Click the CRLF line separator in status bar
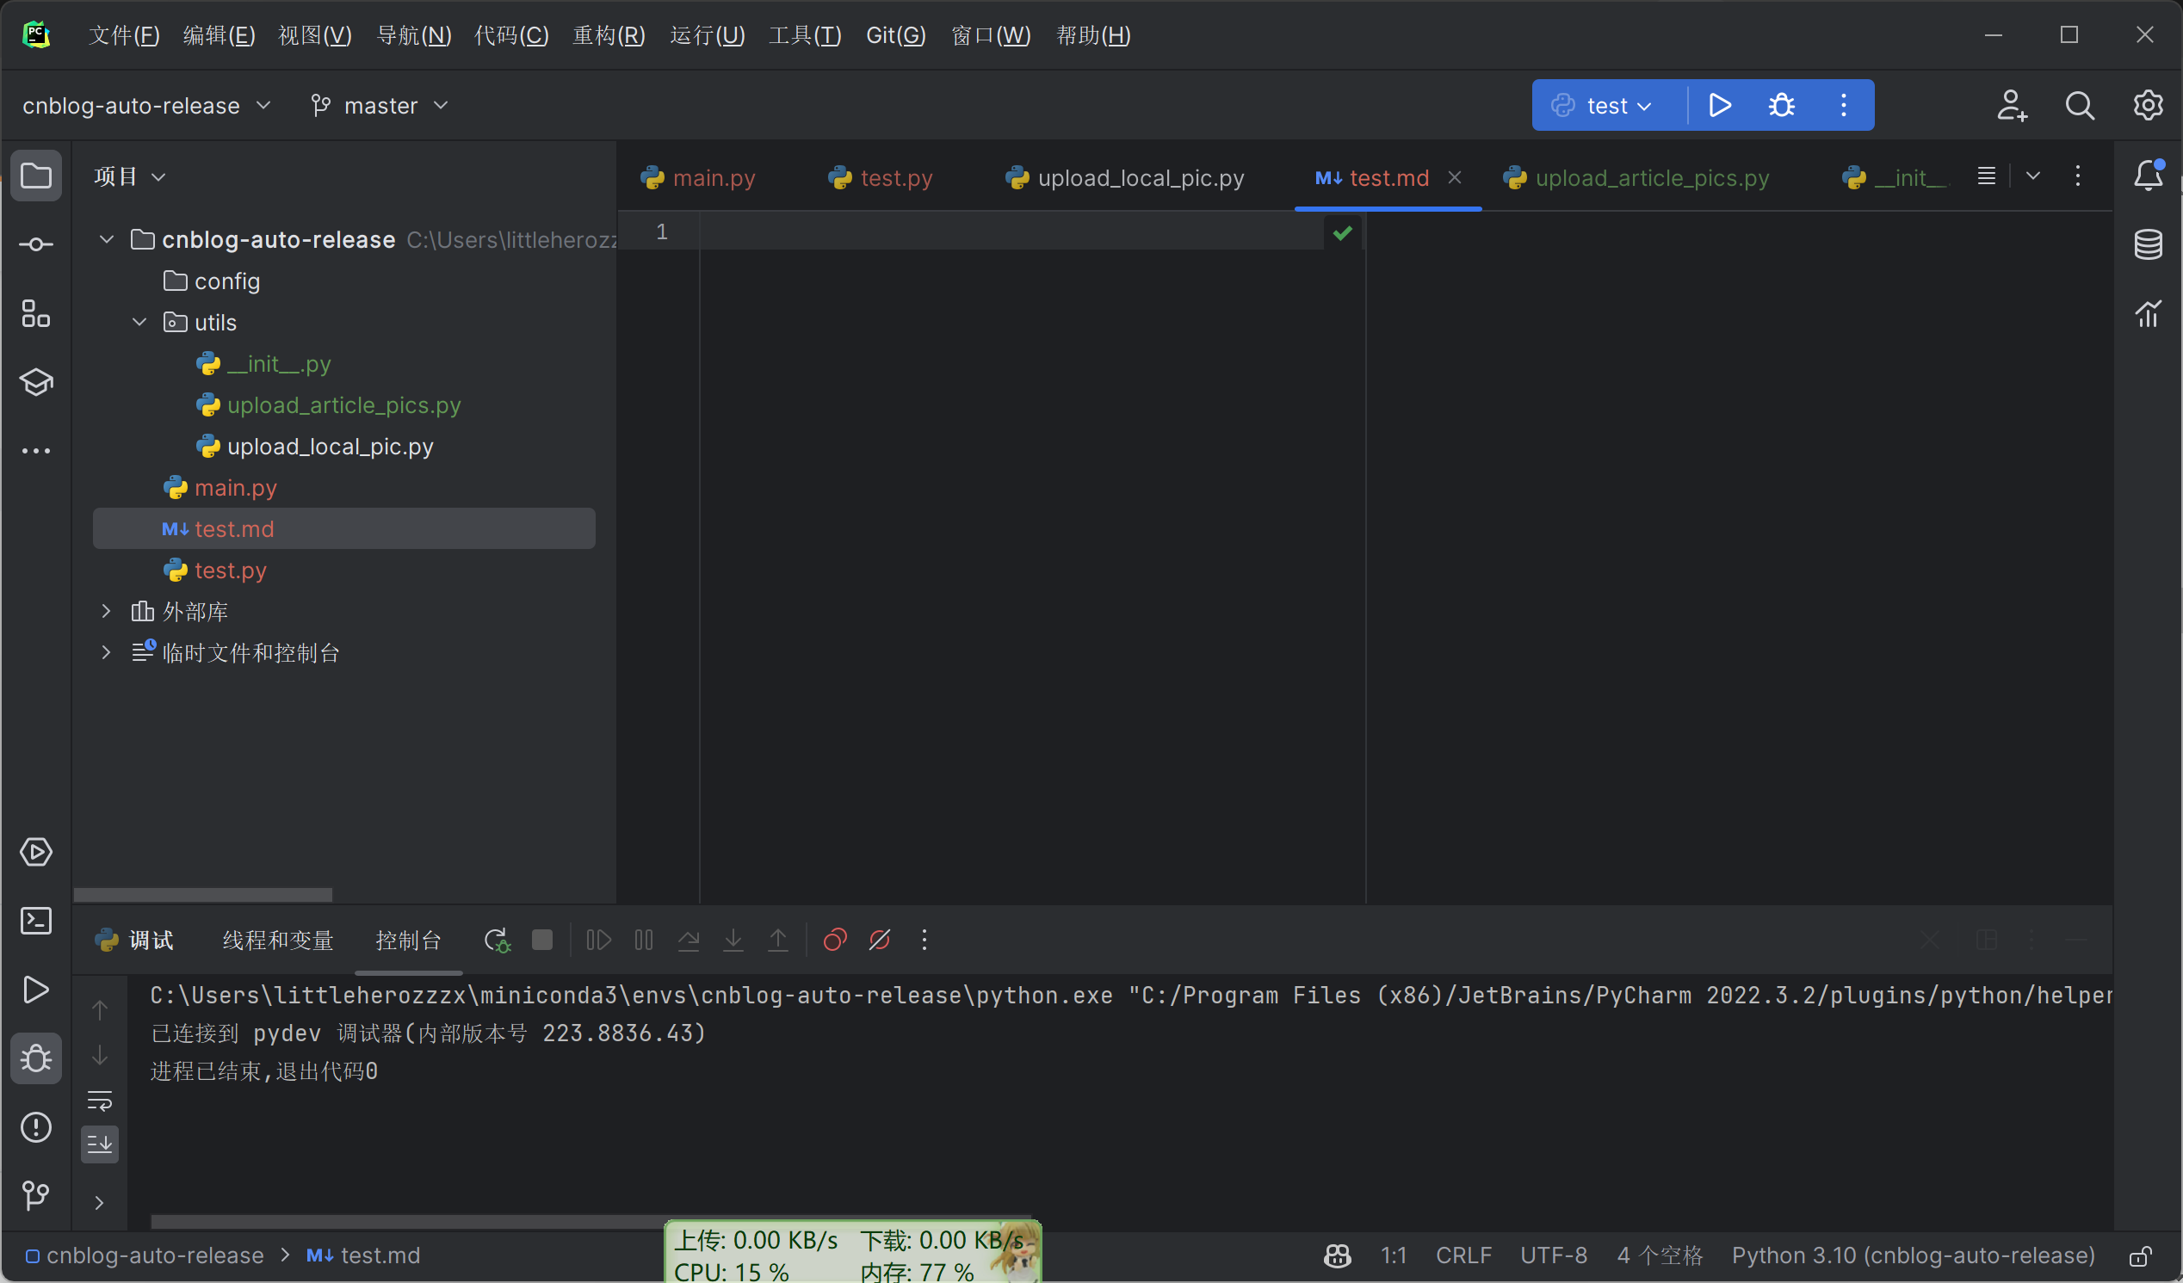2183x1283 pixels. 1463,1256
